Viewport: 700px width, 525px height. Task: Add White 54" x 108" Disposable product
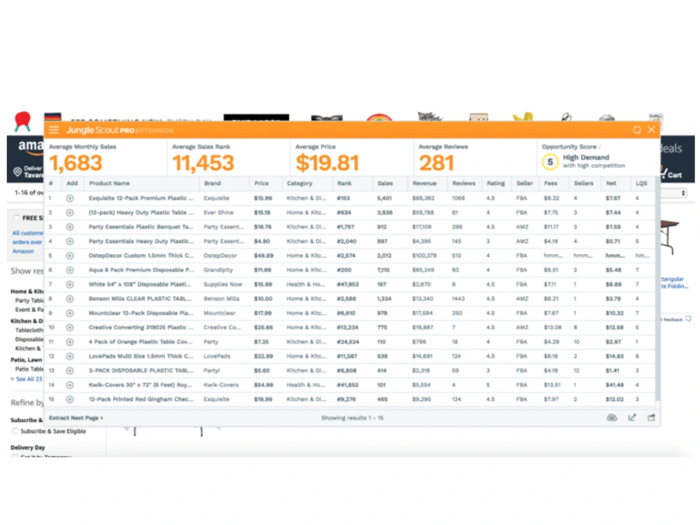[x=69, y=284]
